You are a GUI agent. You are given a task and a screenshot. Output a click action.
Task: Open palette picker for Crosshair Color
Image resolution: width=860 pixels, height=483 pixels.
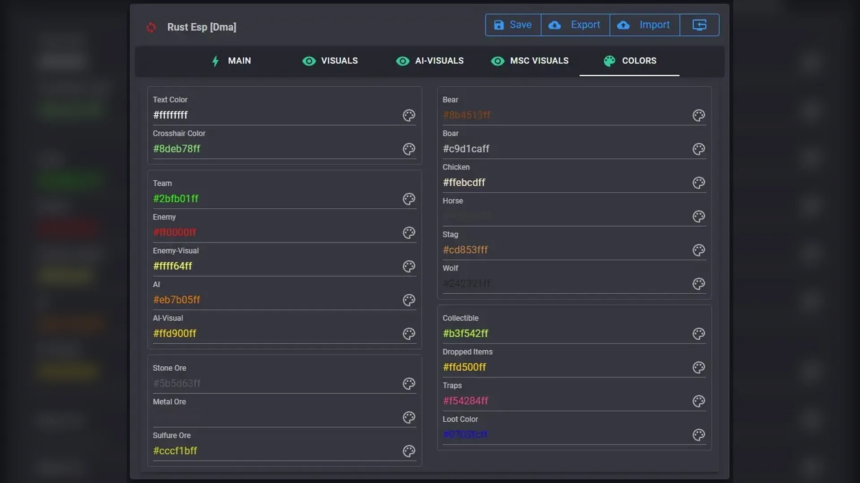408,149
